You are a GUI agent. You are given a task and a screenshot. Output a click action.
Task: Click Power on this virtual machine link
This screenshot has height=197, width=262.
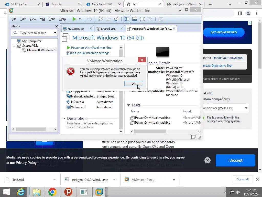click(x=91, y=47)
